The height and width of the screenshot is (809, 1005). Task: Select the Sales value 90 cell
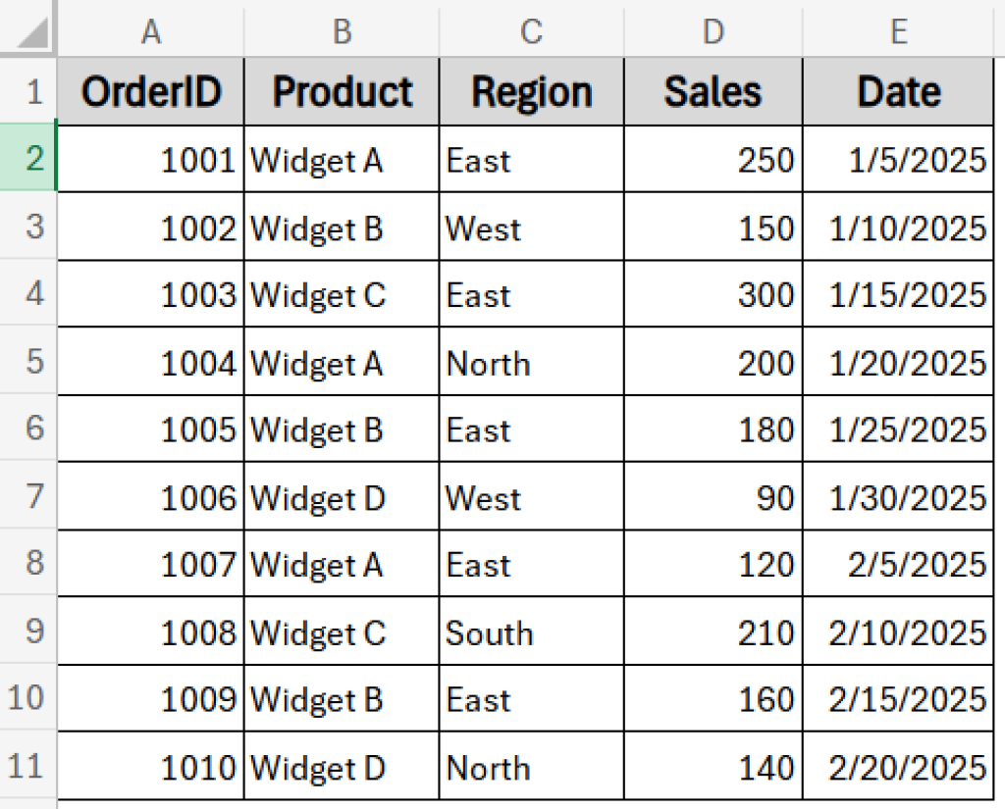[713, 496]
